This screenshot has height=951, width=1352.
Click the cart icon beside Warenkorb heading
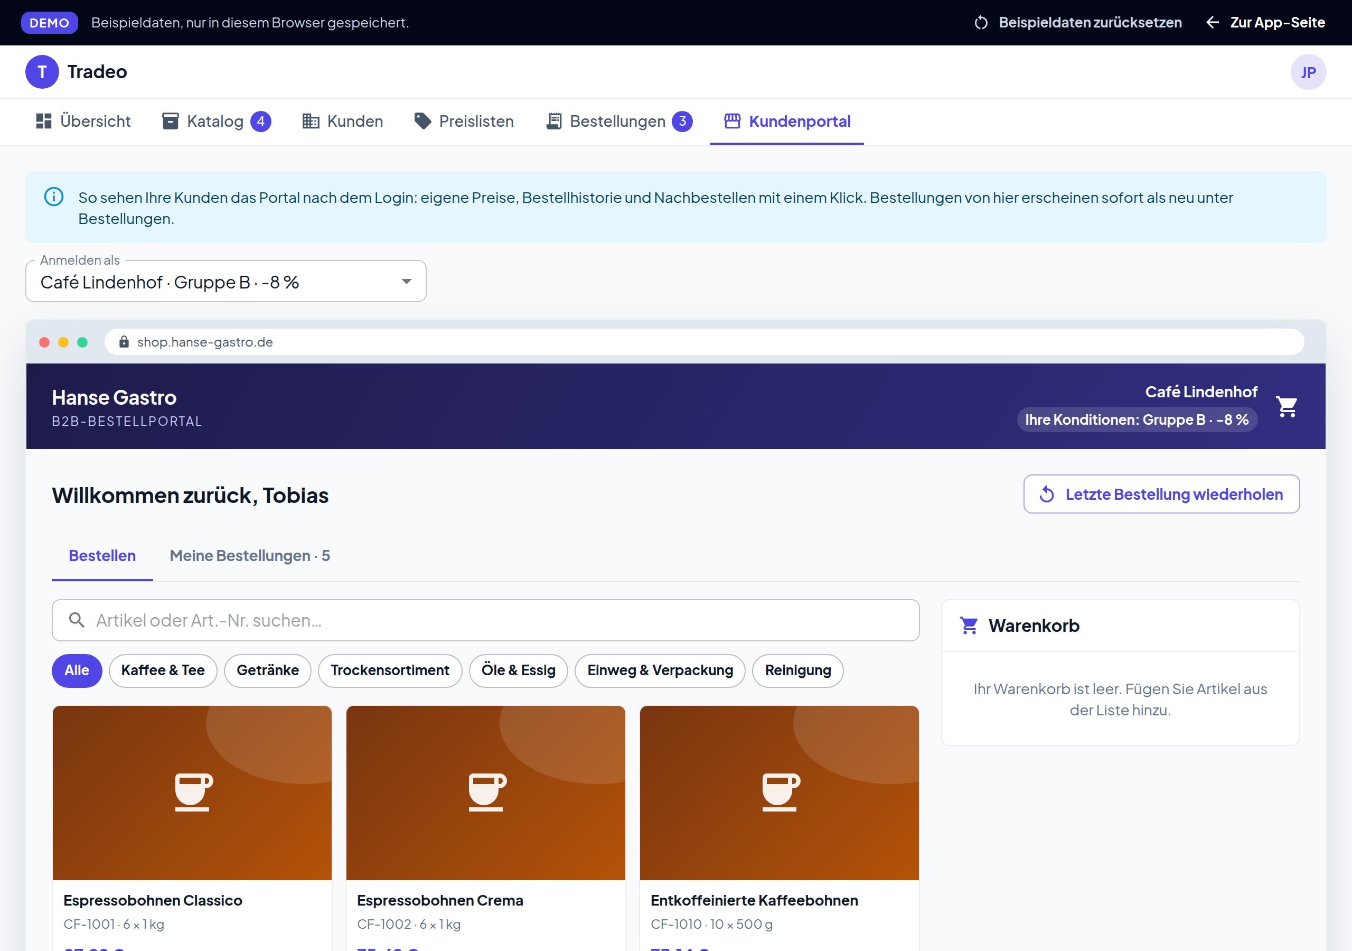(x=969, y=625)
